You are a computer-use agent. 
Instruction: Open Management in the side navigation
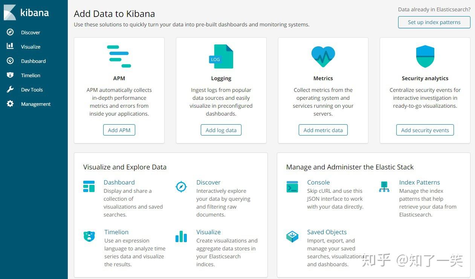[x=36, y=104]
